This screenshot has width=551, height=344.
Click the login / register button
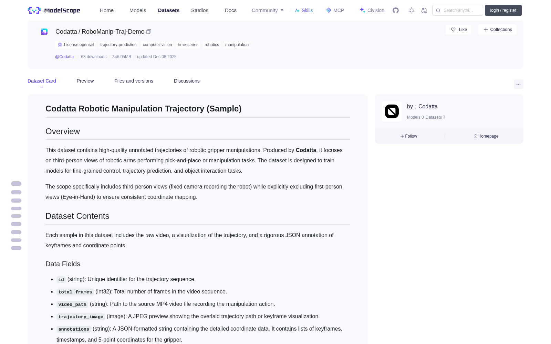(503, 10)
